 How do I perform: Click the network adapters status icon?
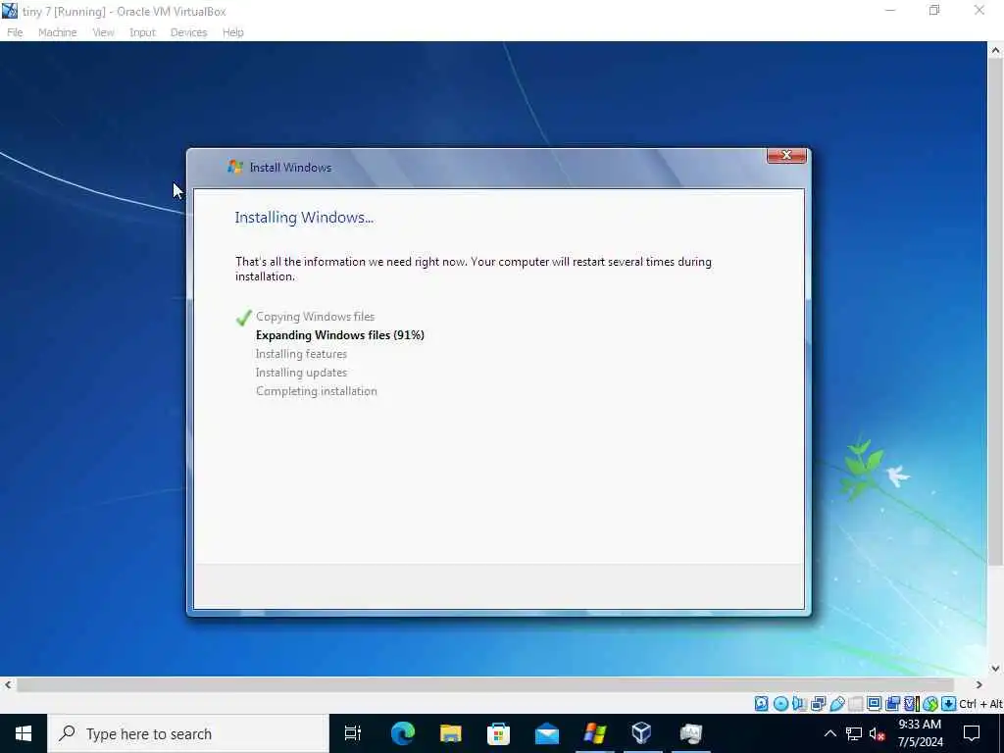click(818, 704)
